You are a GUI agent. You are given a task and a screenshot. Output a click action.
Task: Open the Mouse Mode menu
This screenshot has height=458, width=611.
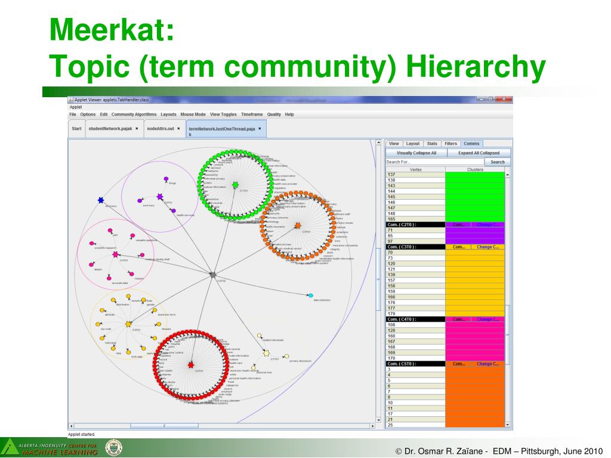(193, 114)
